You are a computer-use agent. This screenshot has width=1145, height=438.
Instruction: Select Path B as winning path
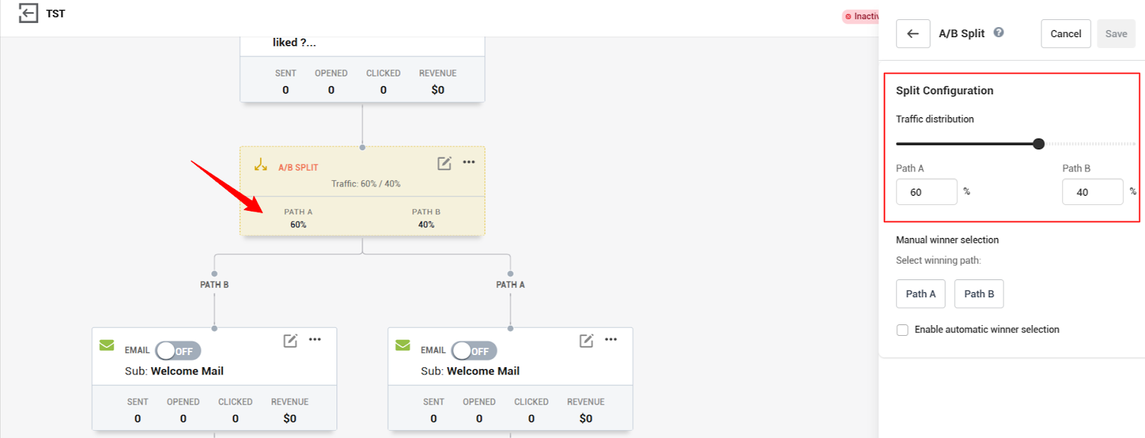[979, 294]
